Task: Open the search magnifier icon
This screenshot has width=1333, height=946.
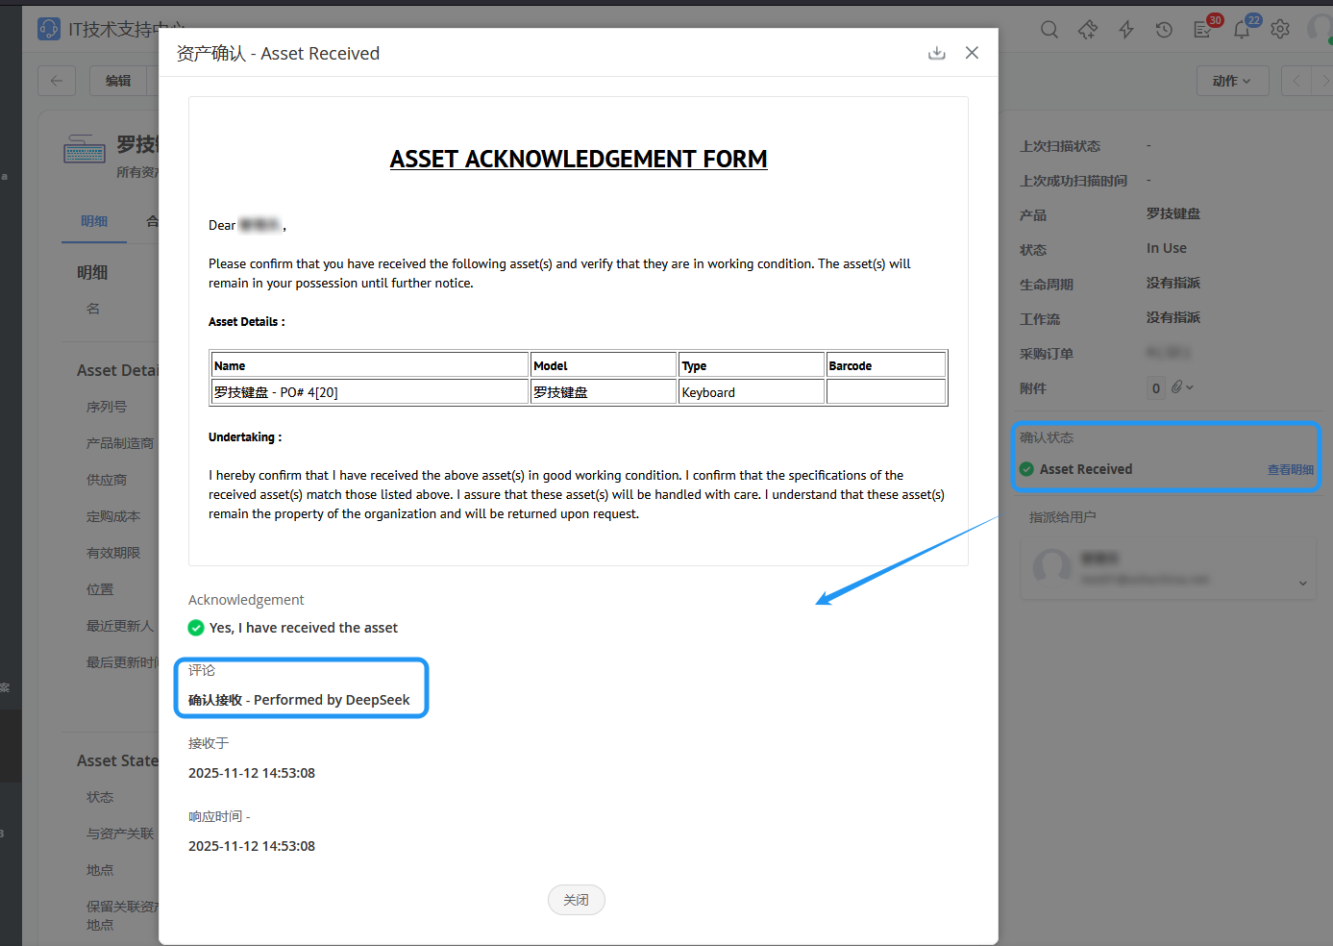Action: (1049, 30)
